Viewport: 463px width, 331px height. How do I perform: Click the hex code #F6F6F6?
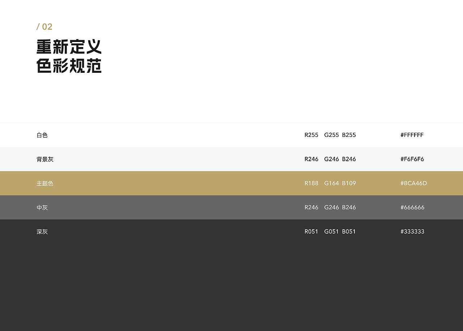click(x=412, y=159)
